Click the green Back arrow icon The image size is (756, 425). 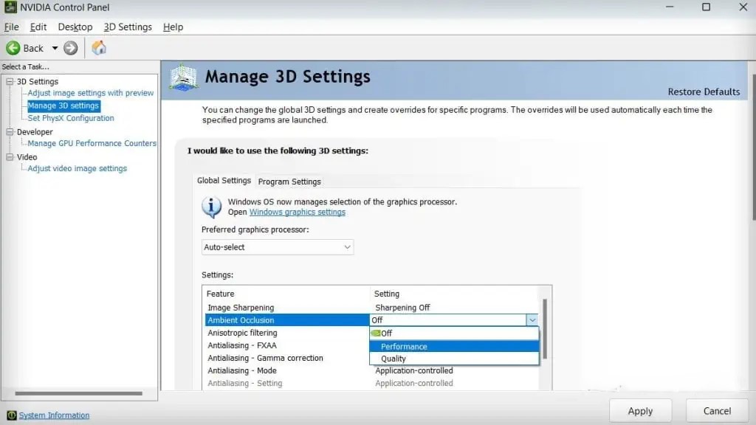coord(13,48)
